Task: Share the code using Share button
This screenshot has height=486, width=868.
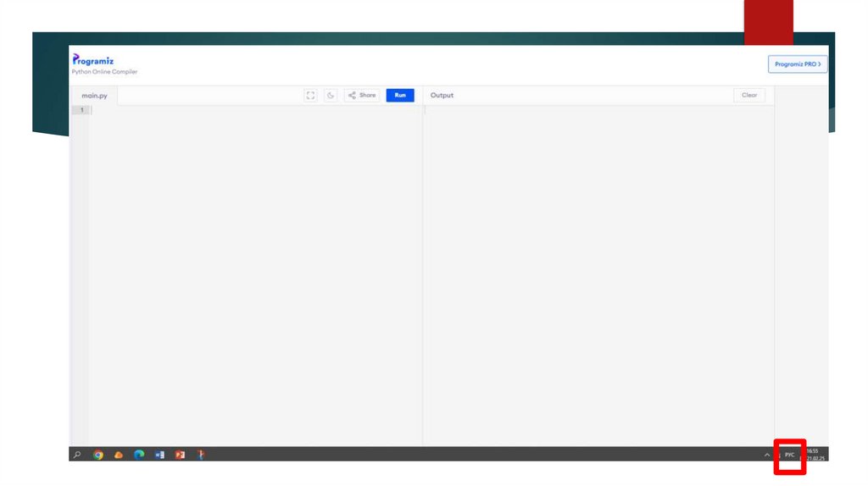Action: [362, 95]
